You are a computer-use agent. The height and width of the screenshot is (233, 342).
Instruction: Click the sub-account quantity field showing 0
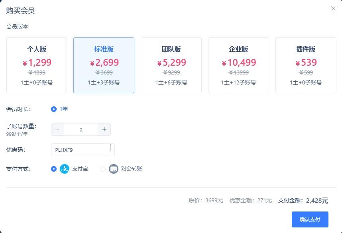[x=81, y=129]
